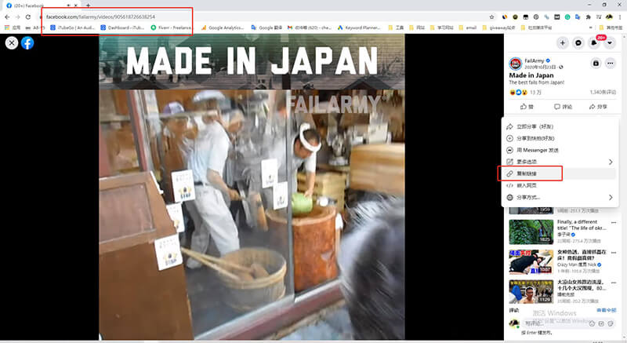This screenshot has width=627, height=343.
Task: Open the Chrome extensions puzzle icon
Action: click(589, 16)
